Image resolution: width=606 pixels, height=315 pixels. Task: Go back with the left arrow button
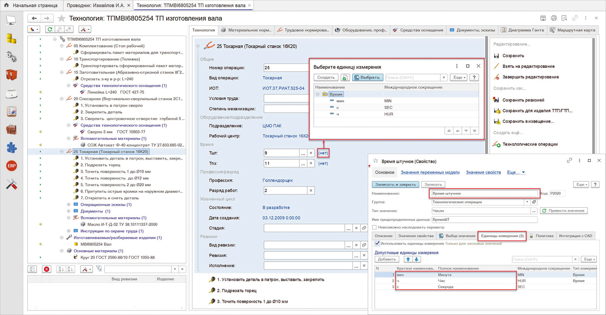click(x=34, y=18)
